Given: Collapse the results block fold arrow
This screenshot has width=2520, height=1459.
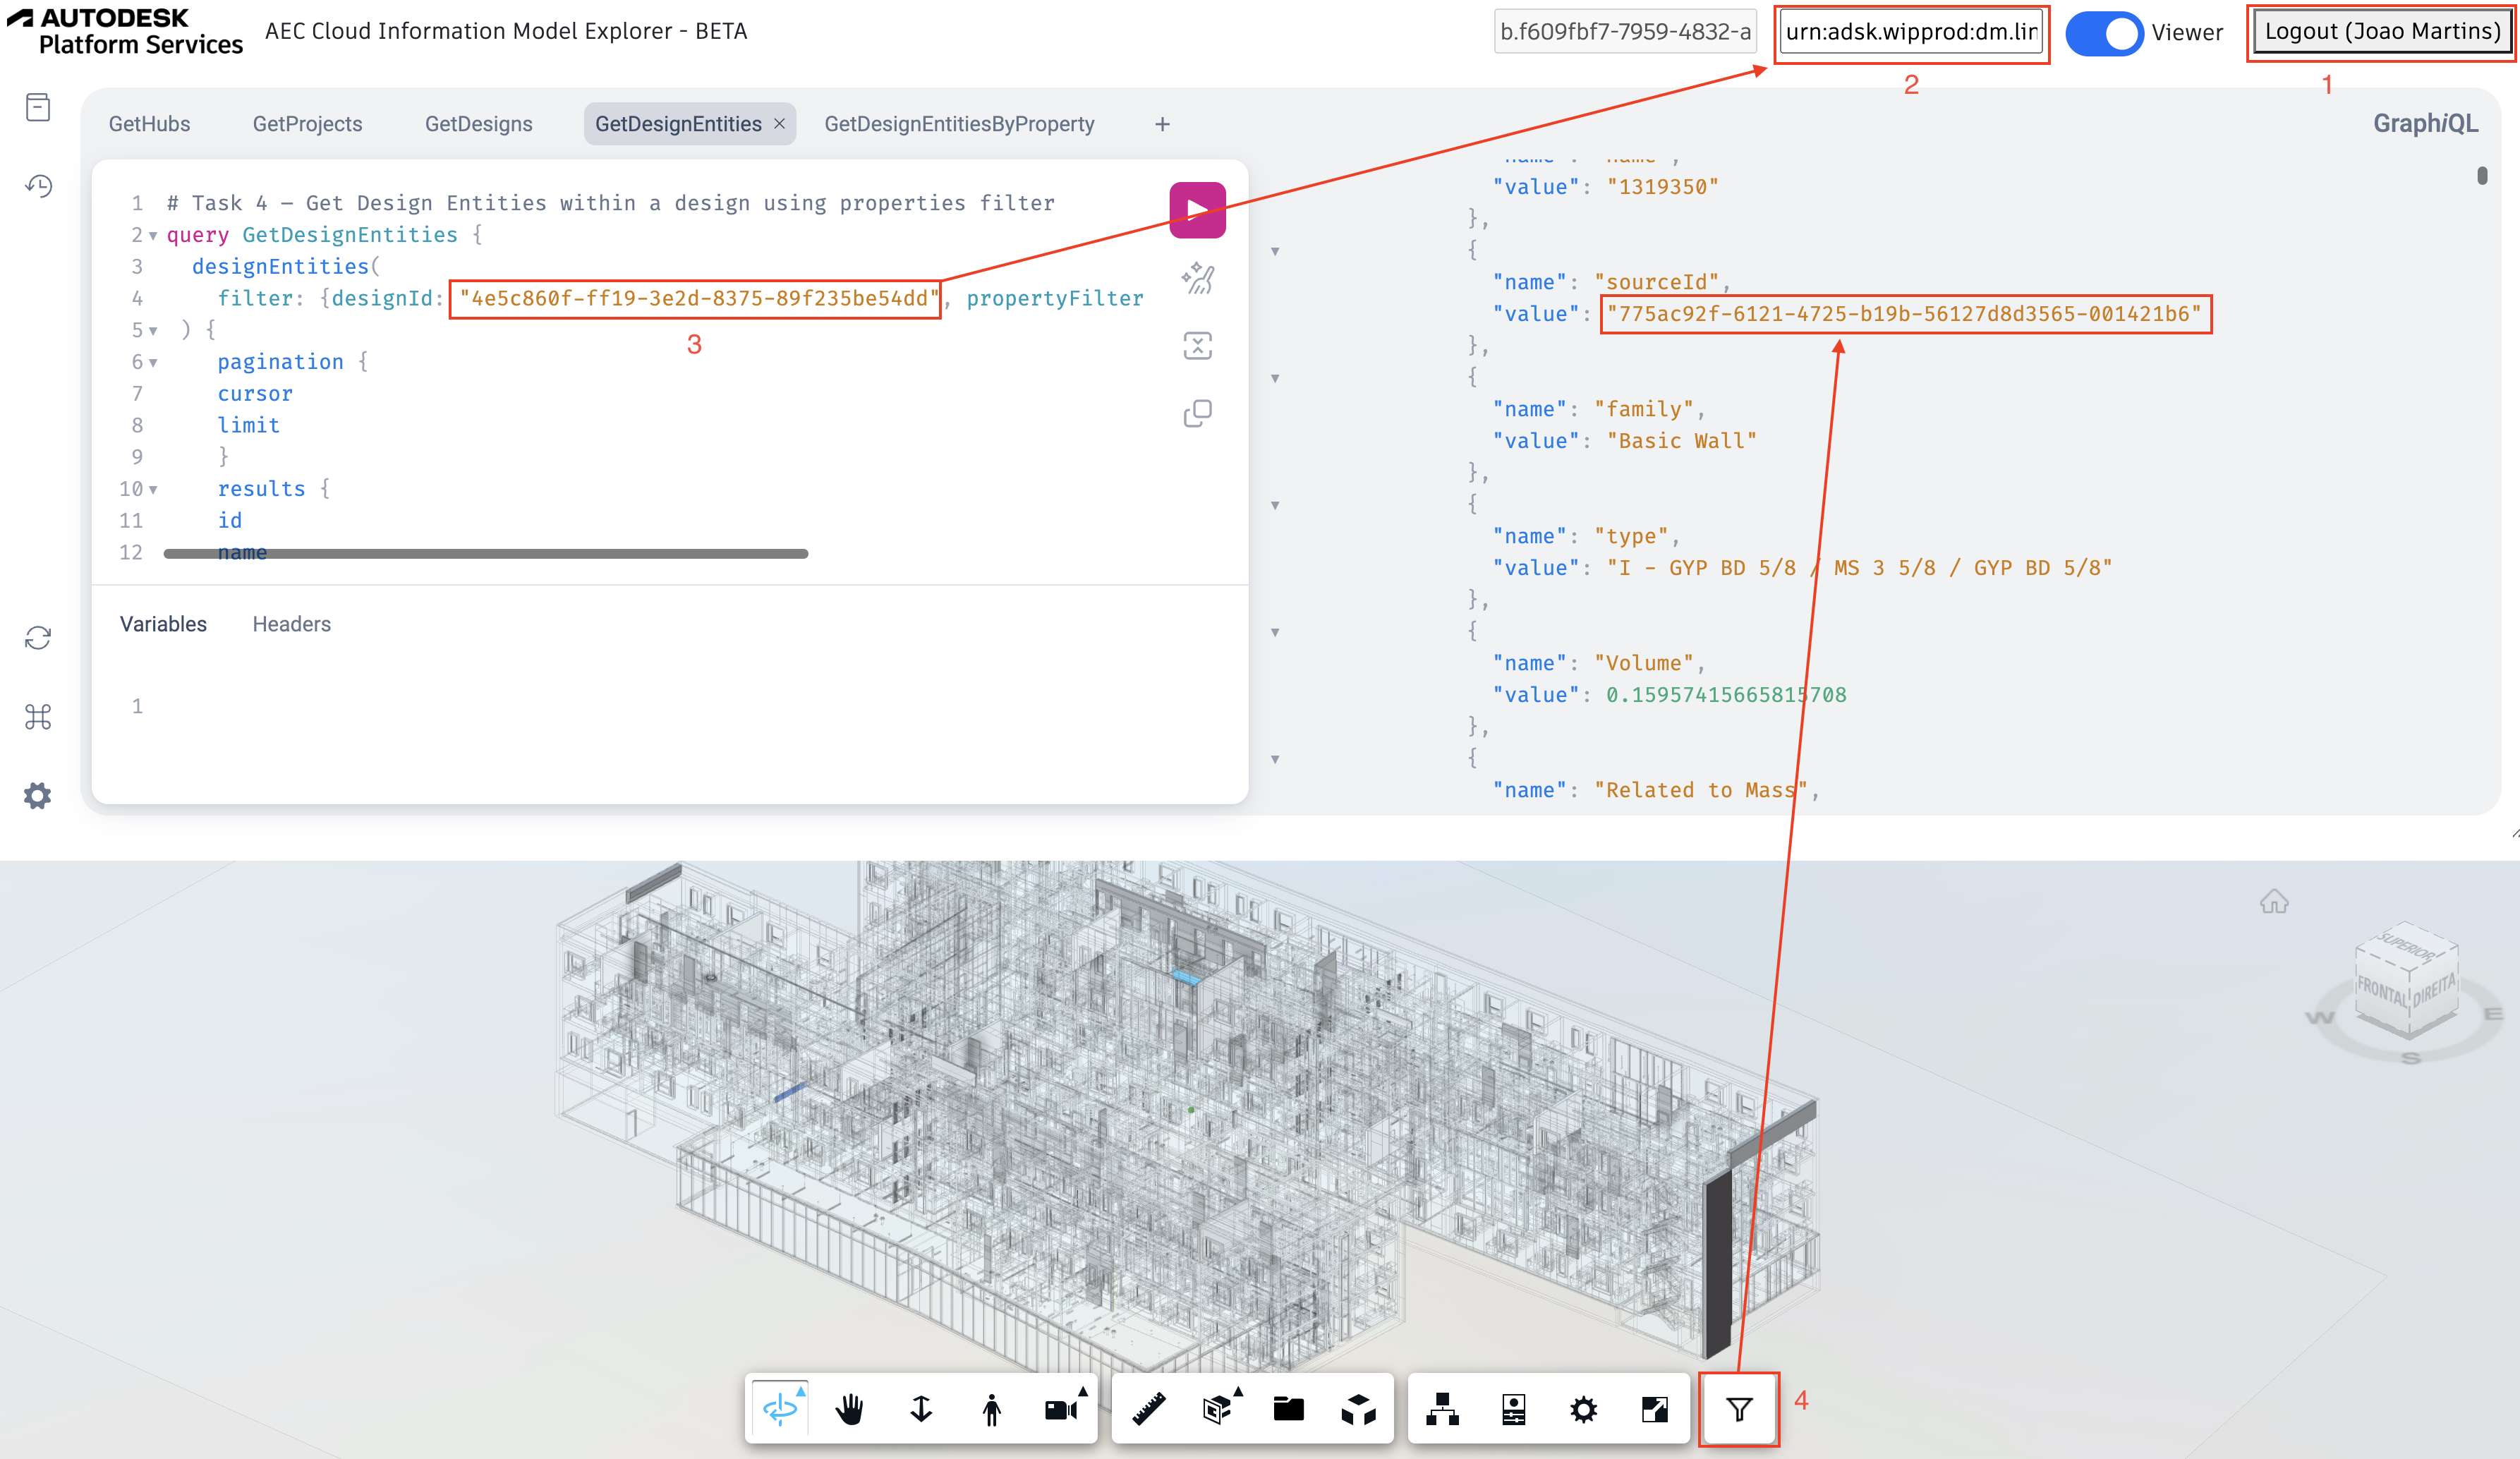Looking at the screenshot, I should pyautogui.click(x=153, y=490).
